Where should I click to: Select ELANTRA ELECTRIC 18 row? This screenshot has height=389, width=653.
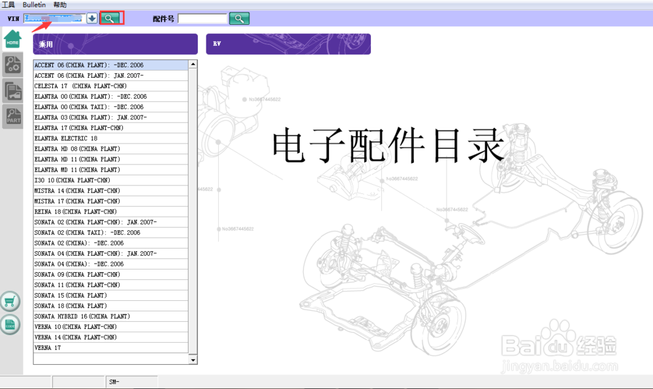click(x=111, y=138)
